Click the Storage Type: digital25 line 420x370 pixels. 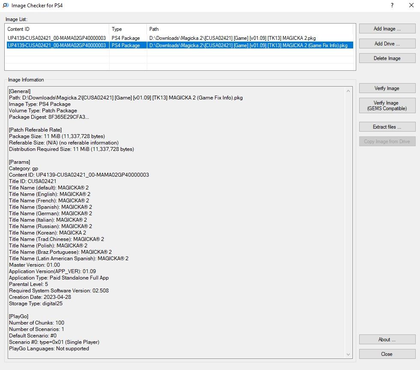coord(36,304)
